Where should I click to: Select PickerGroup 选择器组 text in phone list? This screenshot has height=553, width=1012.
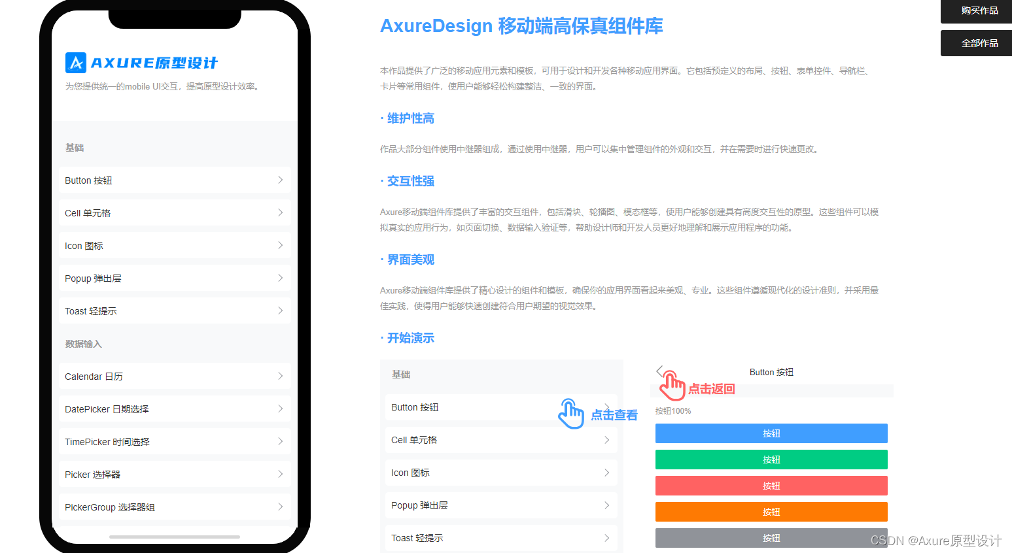pyautogui.click(x=110, y=507)
